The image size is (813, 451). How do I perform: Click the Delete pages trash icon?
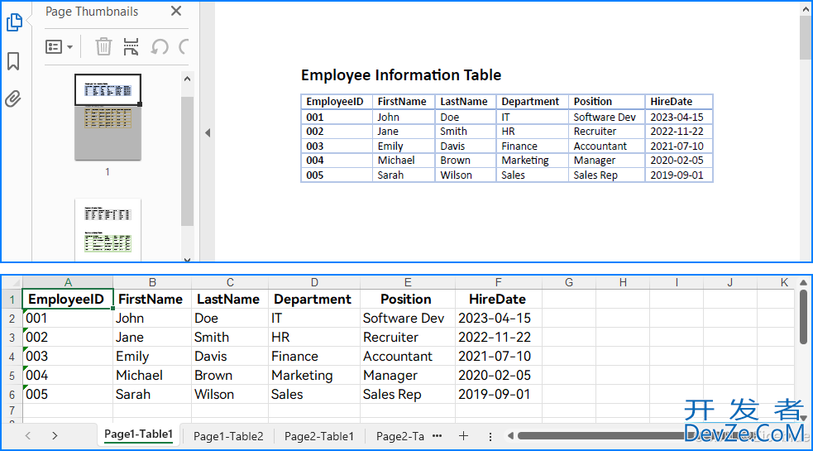click(103, 46)
